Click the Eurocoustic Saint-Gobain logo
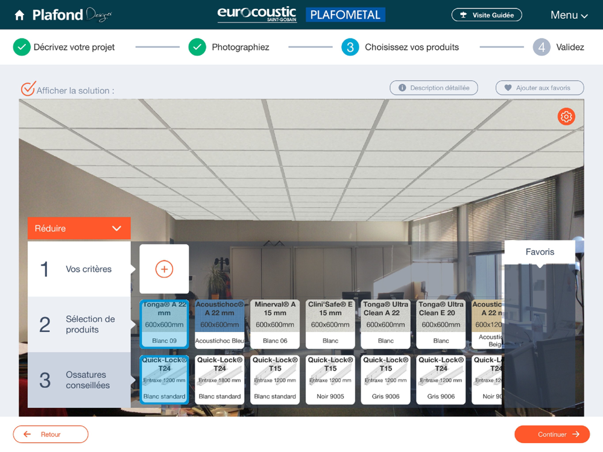The image size is (603, 452). pyautogui.click(x=257, y=14)
